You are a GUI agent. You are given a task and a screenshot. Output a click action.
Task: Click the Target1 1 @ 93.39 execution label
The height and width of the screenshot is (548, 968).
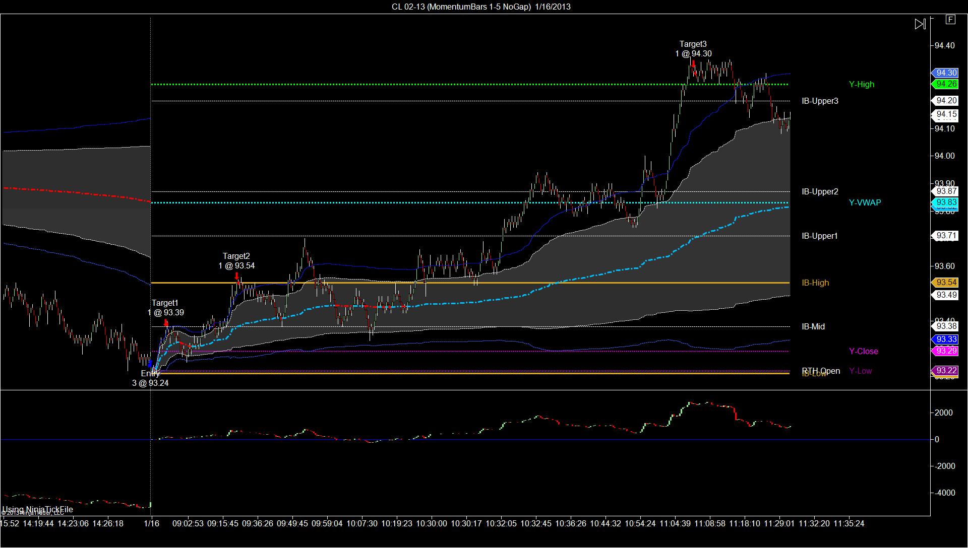165,308
